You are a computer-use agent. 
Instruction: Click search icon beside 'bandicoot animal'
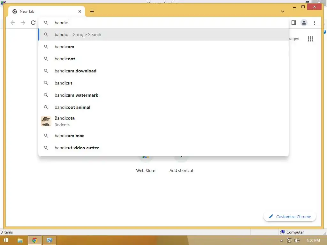(x=46, y=107)
